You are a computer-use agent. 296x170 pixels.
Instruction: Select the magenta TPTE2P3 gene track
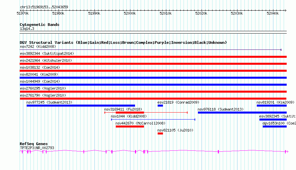154,151
